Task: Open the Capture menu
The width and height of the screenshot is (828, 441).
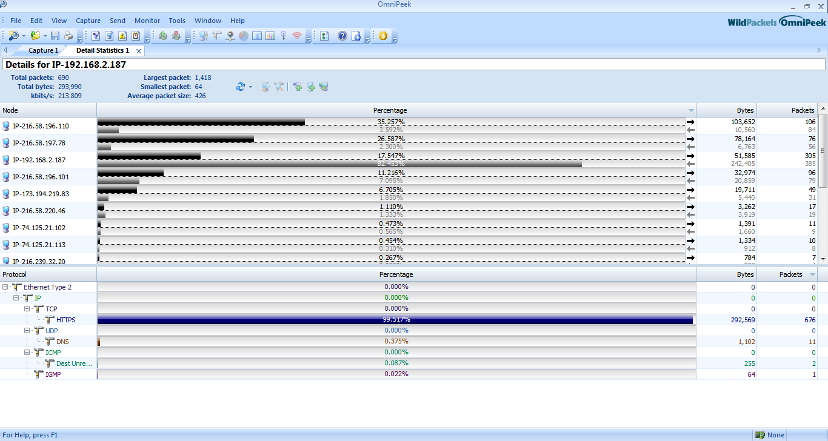Action: pos(88,21)
